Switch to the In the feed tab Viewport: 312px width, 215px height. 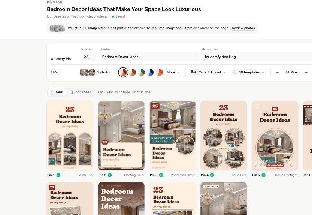[x=81, y=92]
